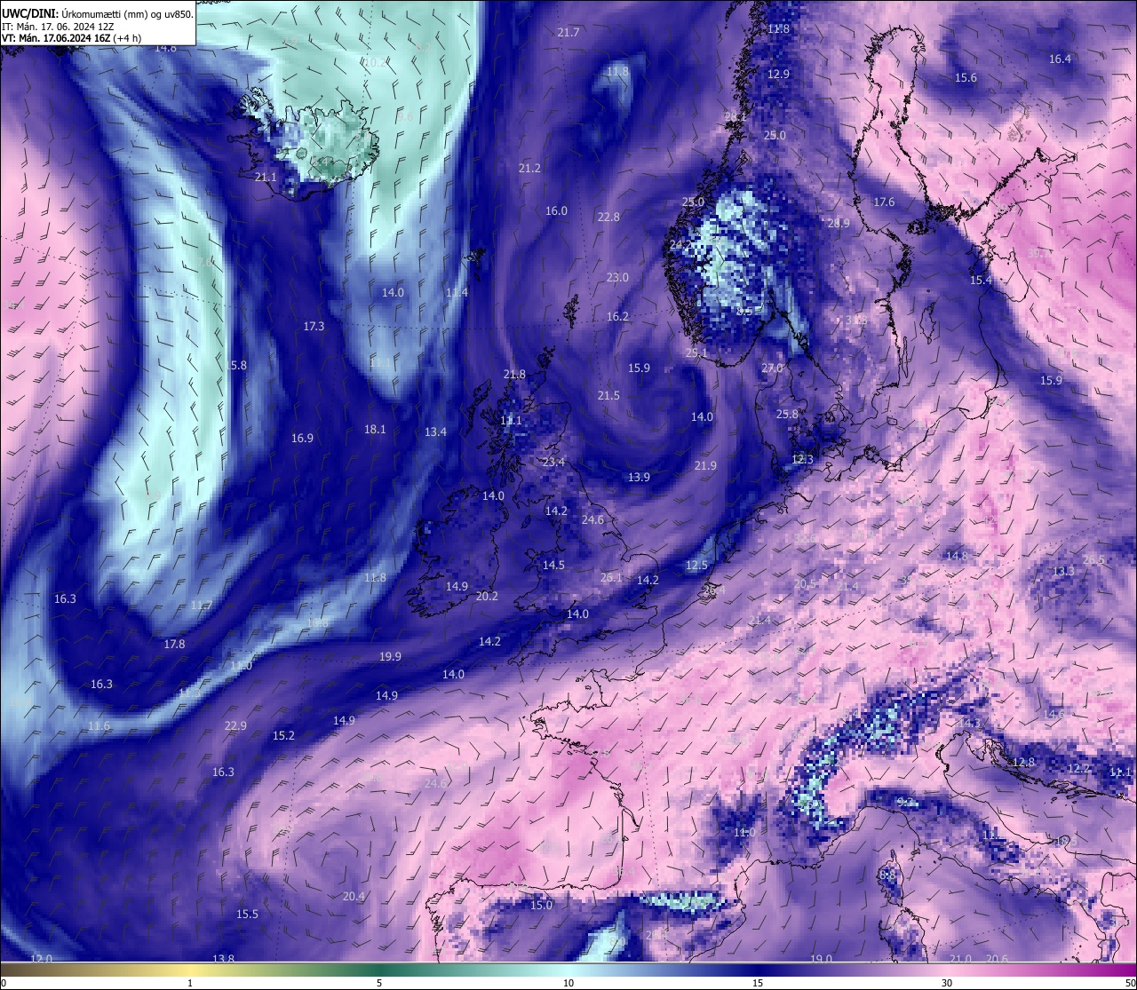Click the '19.0' value at the bottom edge

[x=821, y=959]
